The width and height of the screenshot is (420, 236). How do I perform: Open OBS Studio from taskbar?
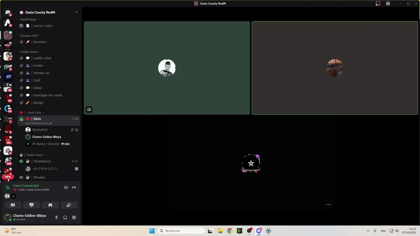(x=249, y=231)
